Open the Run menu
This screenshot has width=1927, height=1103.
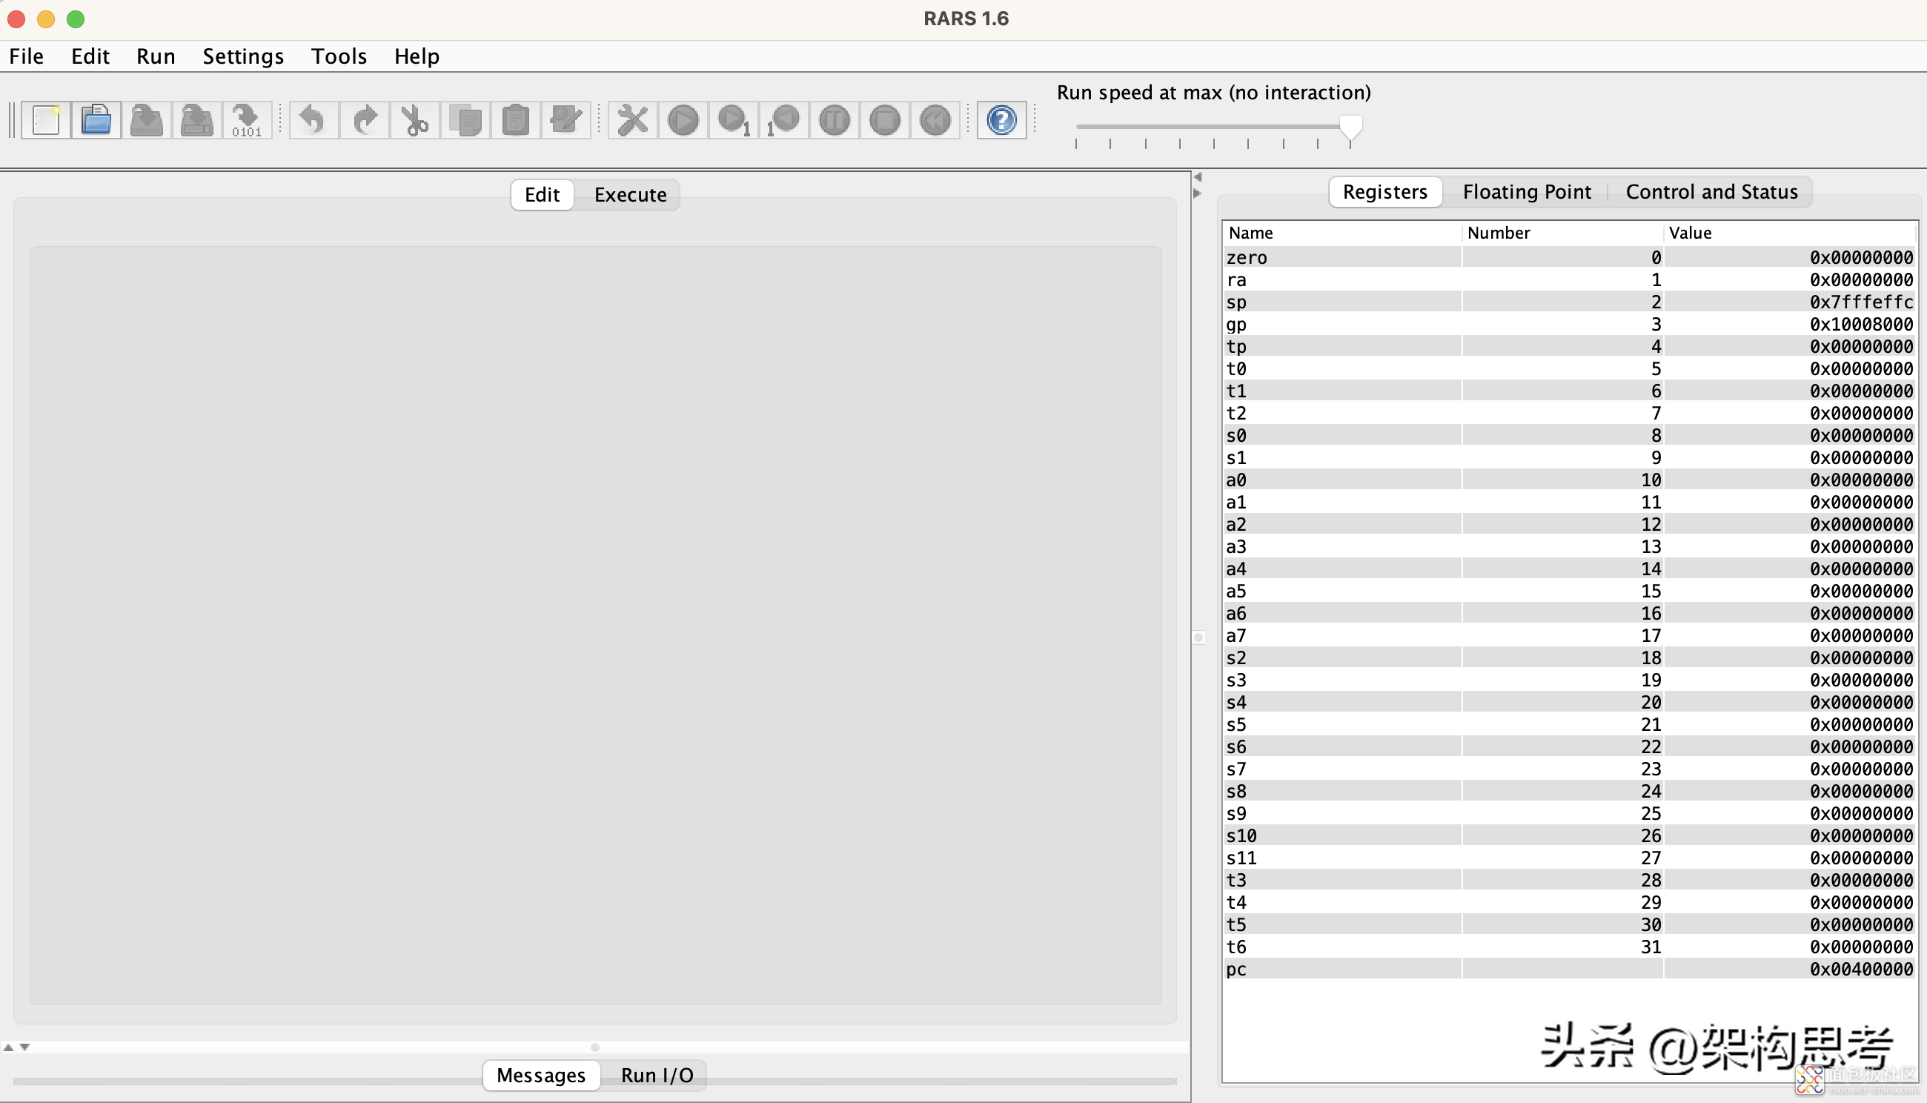click(156, 56)
